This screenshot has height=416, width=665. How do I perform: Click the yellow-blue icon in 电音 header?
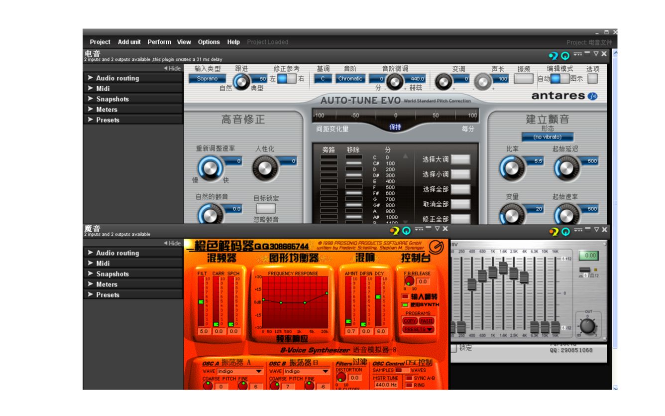(554, 55)
